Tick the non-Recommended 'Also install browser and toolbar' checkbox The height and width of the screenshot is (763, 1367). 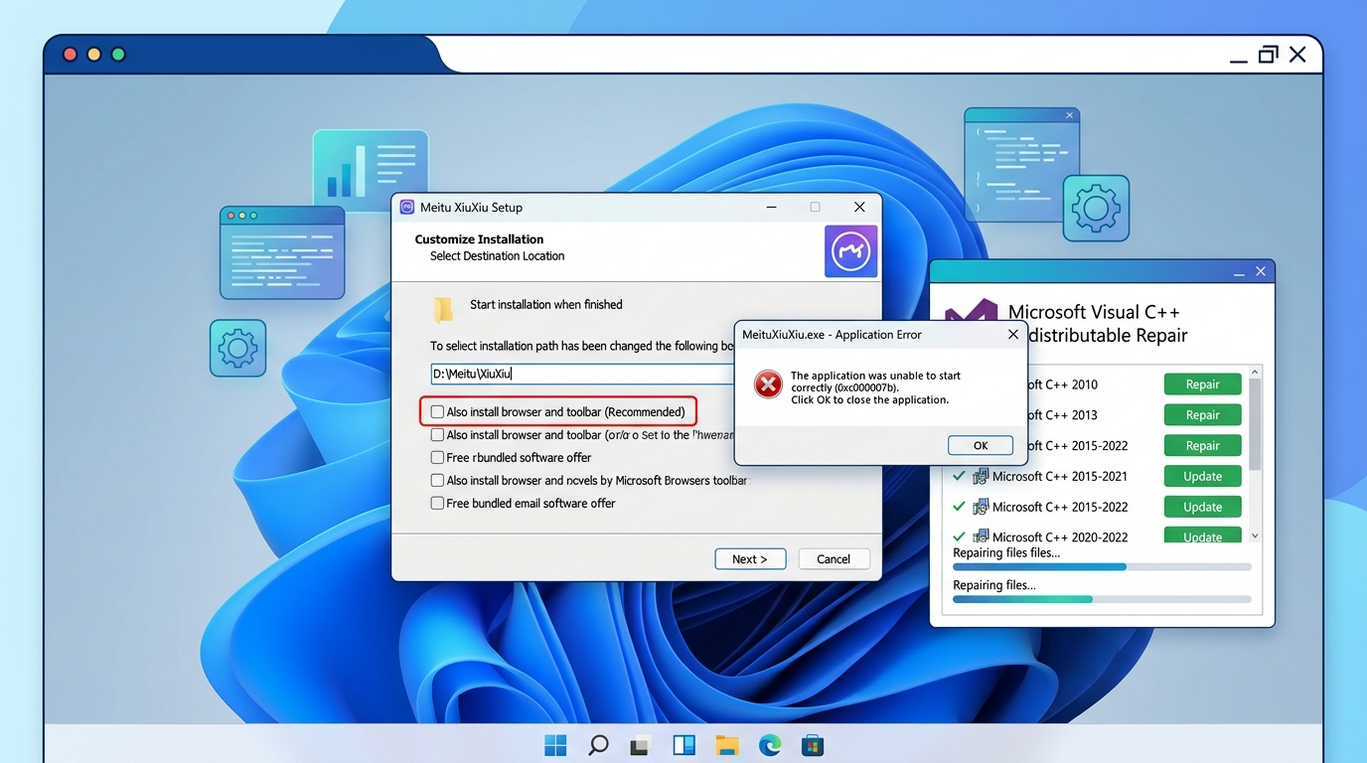437,434
